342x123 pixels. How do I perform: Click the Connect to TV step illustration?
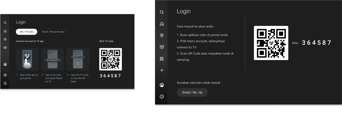52,59
